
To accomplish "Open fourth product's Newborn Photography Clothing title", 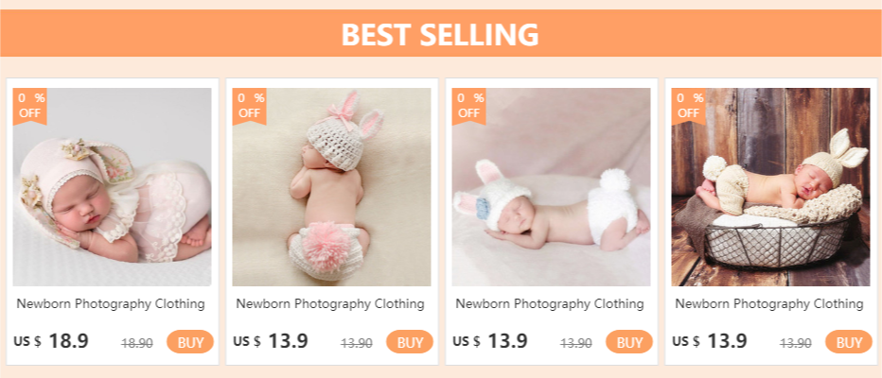I will tap(769, 304).
